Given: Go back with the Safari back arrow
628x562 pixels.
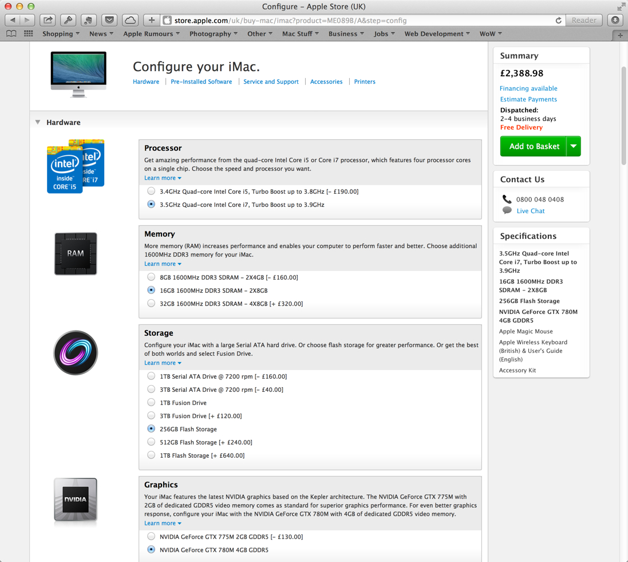Looking at the screenshot, I should pos(13,20).
